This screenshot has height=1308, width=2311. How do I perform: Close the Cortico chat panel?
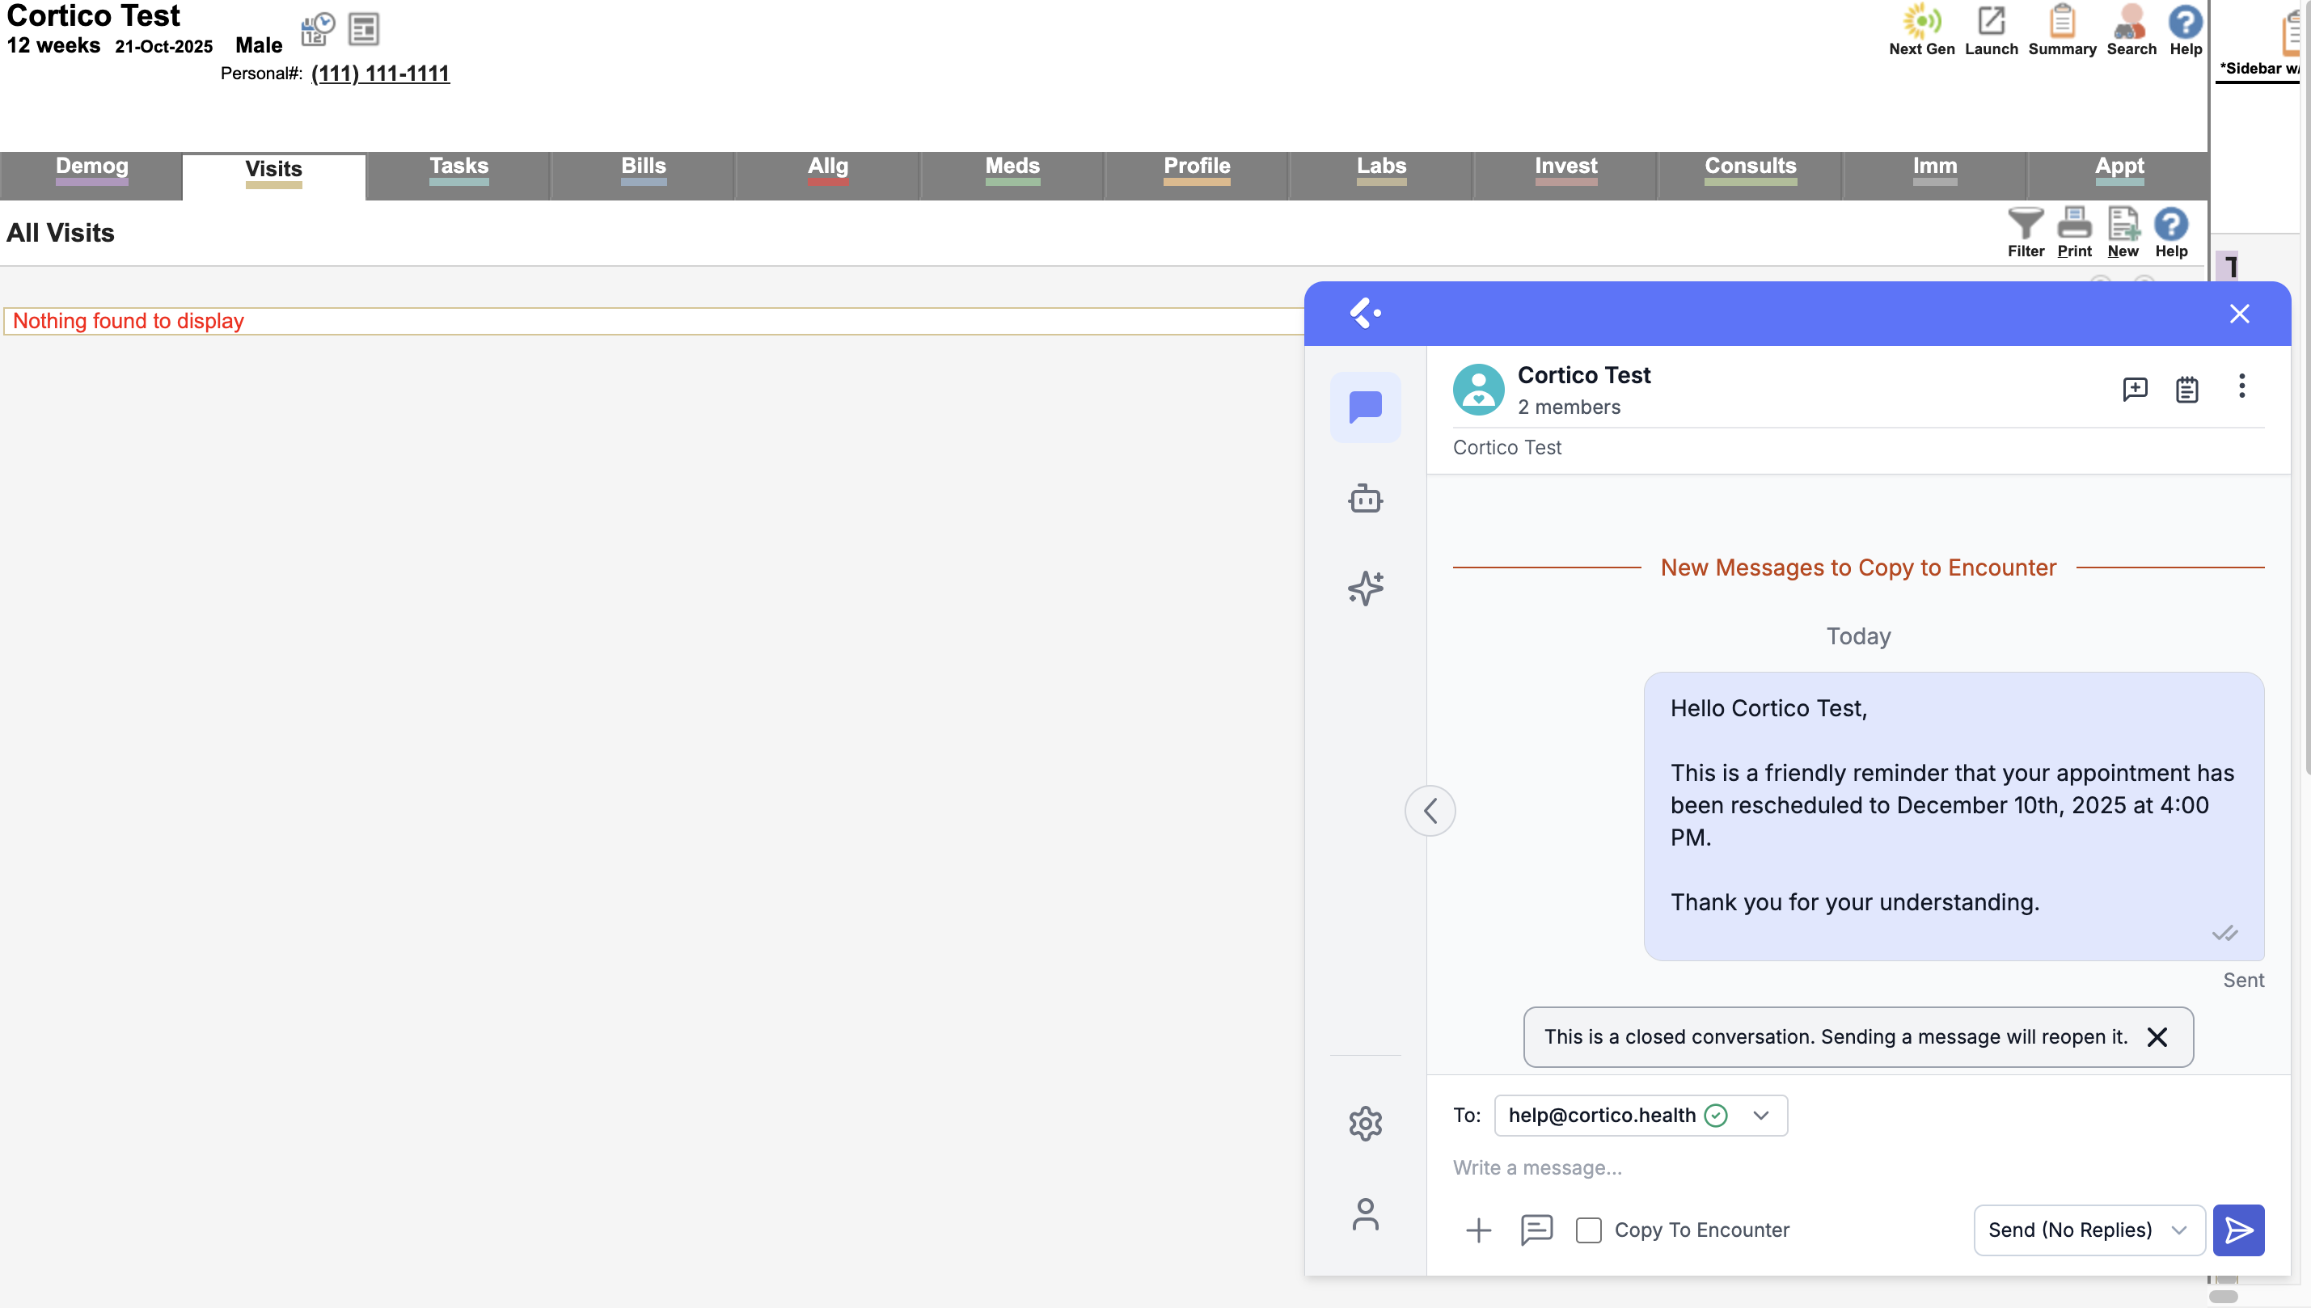(2238, 314)
